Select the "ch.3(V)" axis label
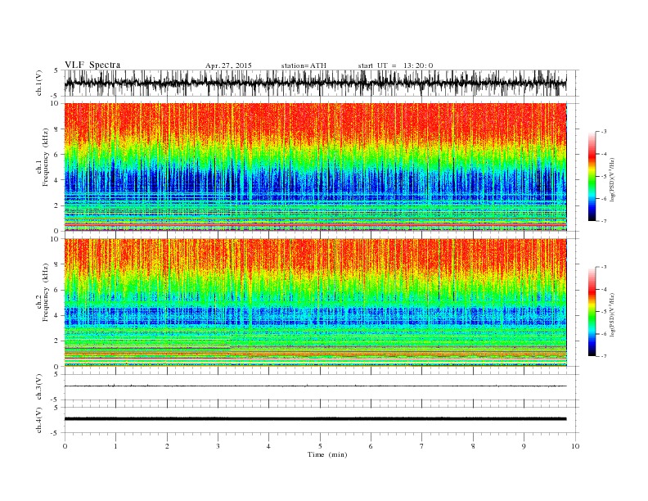The width and height of the screenshot is (648, 501). click(39, 387)
